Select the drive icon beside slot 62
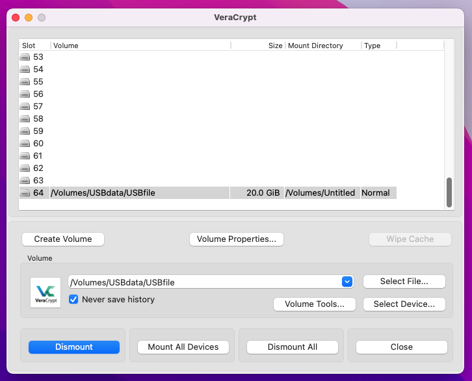 click(25, 168)
